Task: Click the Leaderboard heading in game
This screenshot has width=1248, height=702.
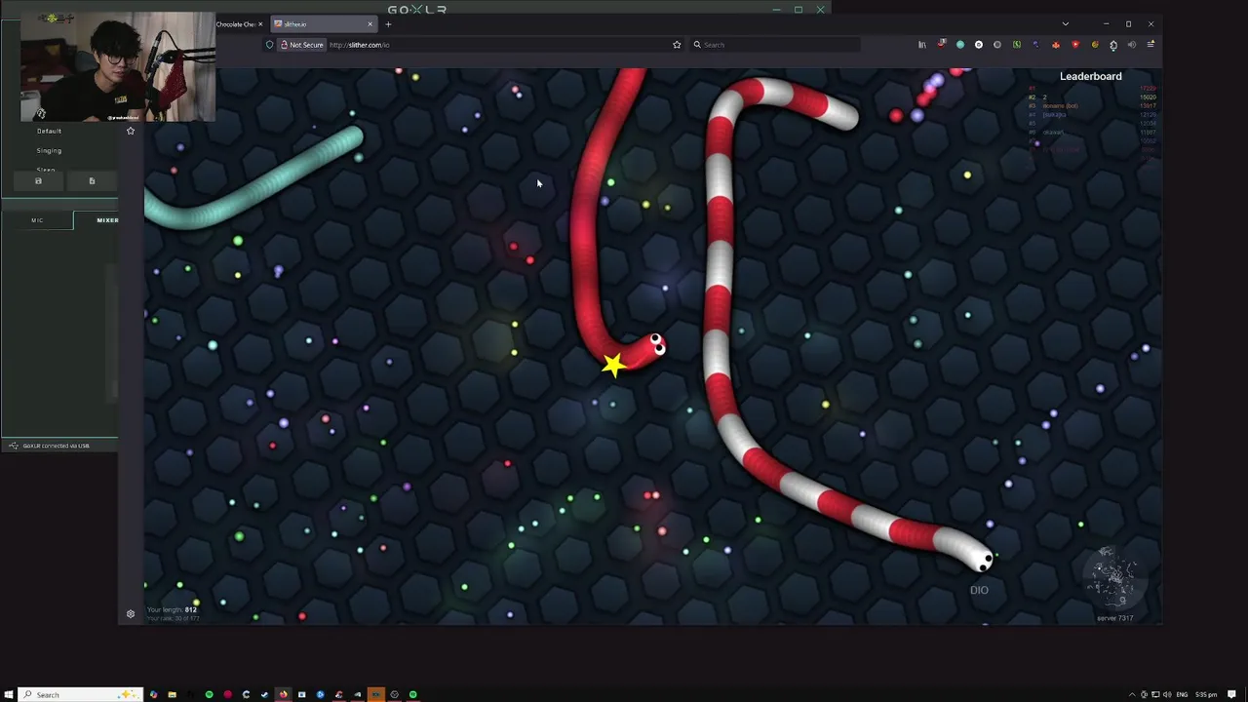Action: click(1091, 76)
